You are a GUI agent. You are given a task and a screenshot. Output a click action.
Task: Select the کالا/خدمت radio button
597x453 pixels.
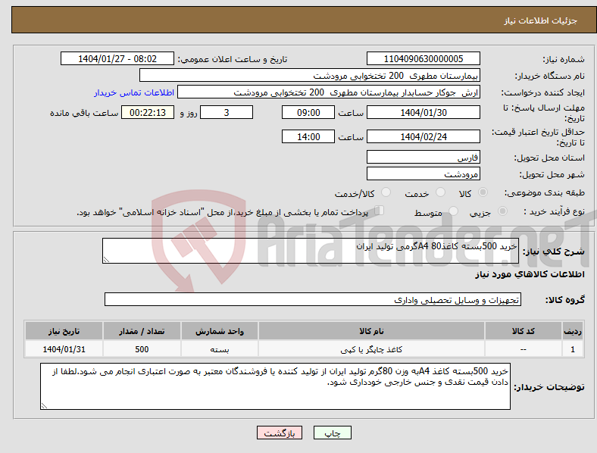[x=386, y=192]
